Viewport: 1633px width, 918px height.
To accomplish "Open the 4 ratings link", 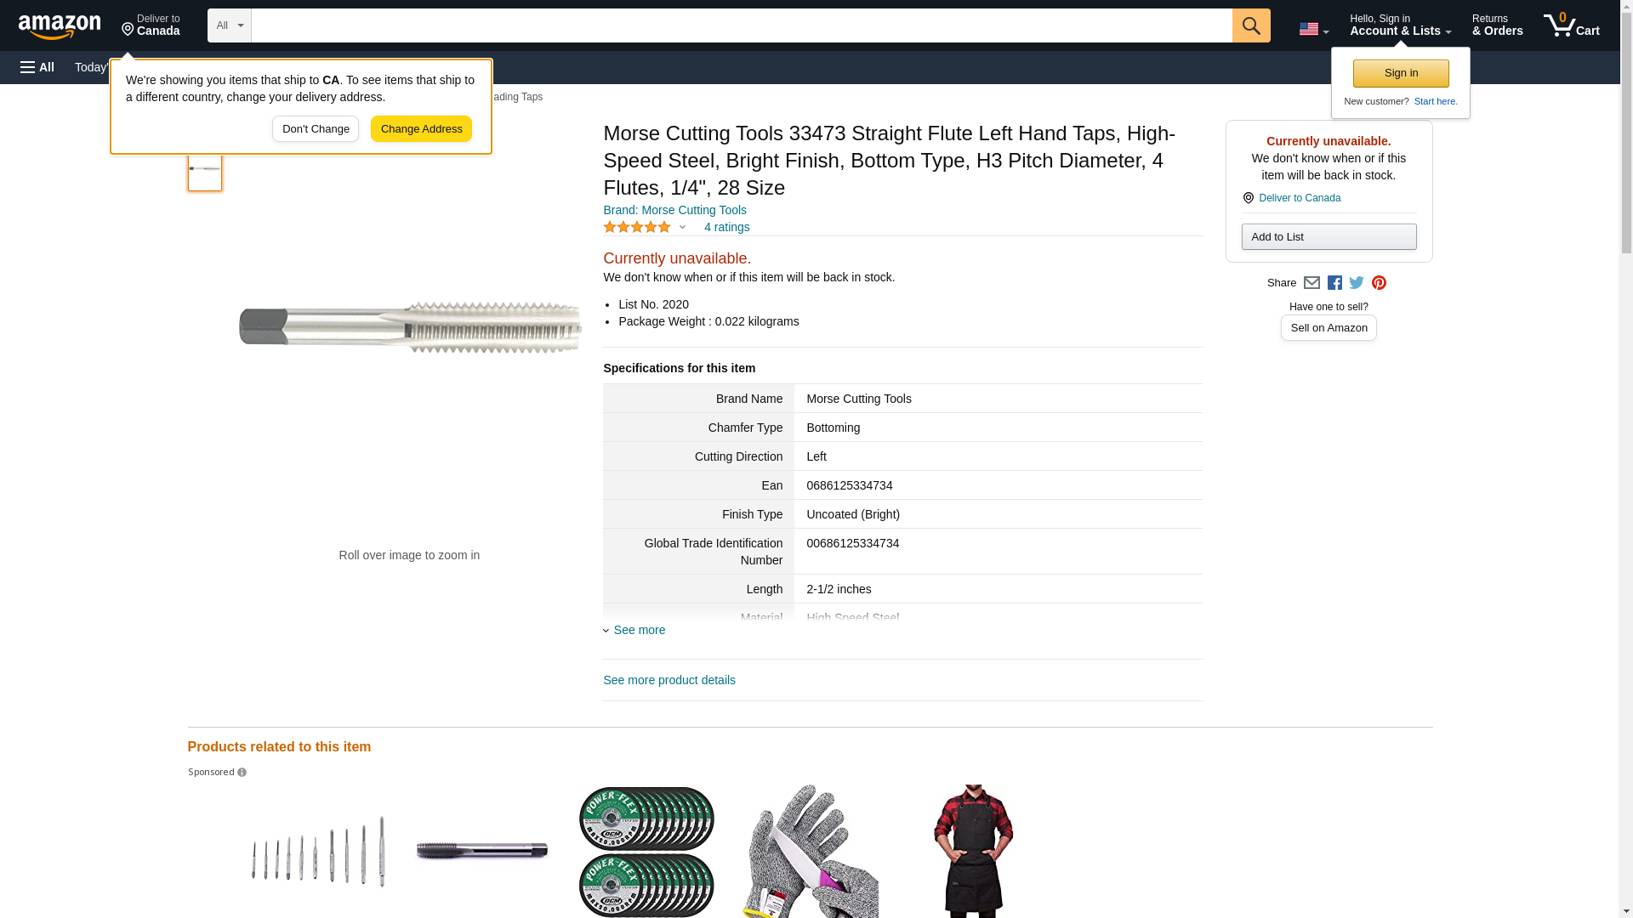I will click(x=726, y=227).
